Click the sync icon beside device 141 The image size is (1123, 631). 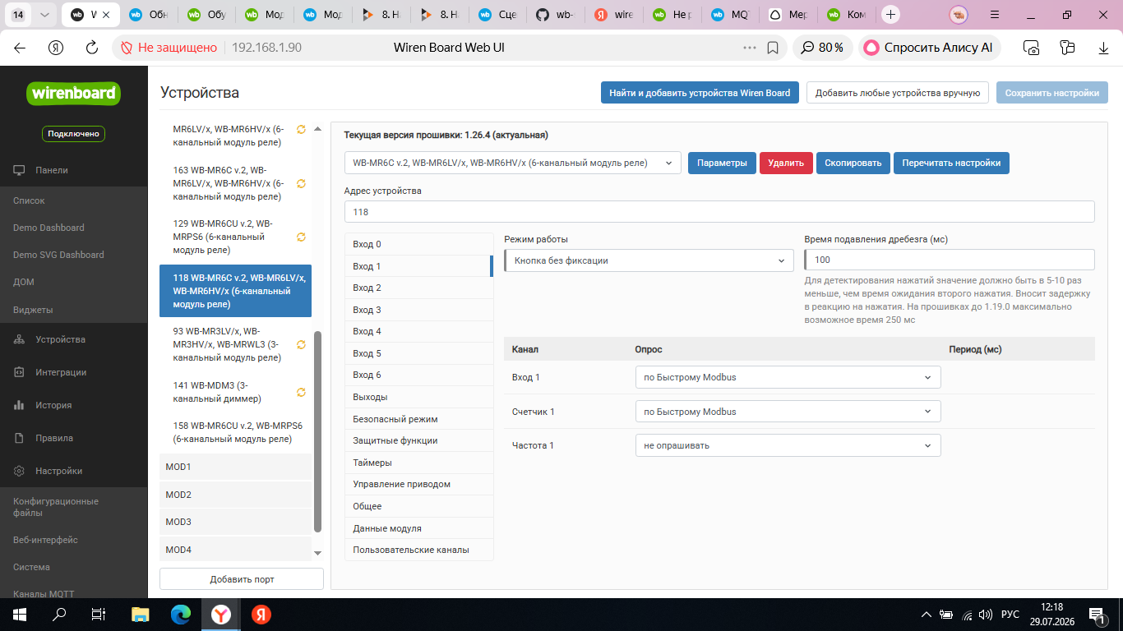tap(301, 392)
